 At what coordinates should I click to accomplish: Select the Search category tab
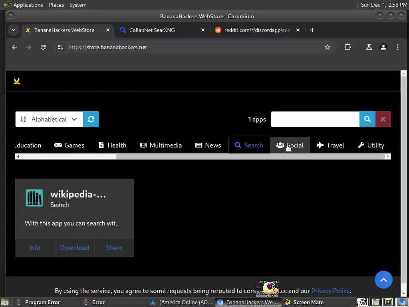click(249, 145)
